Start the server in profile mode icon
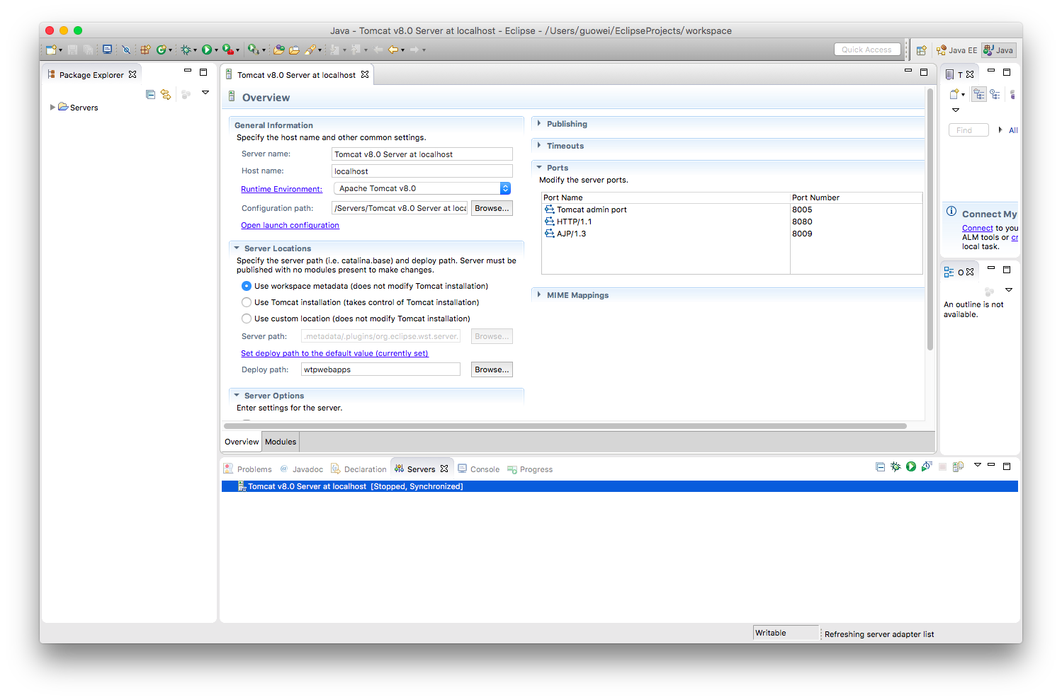This screenshot has width=1062, height=700. 927,466
